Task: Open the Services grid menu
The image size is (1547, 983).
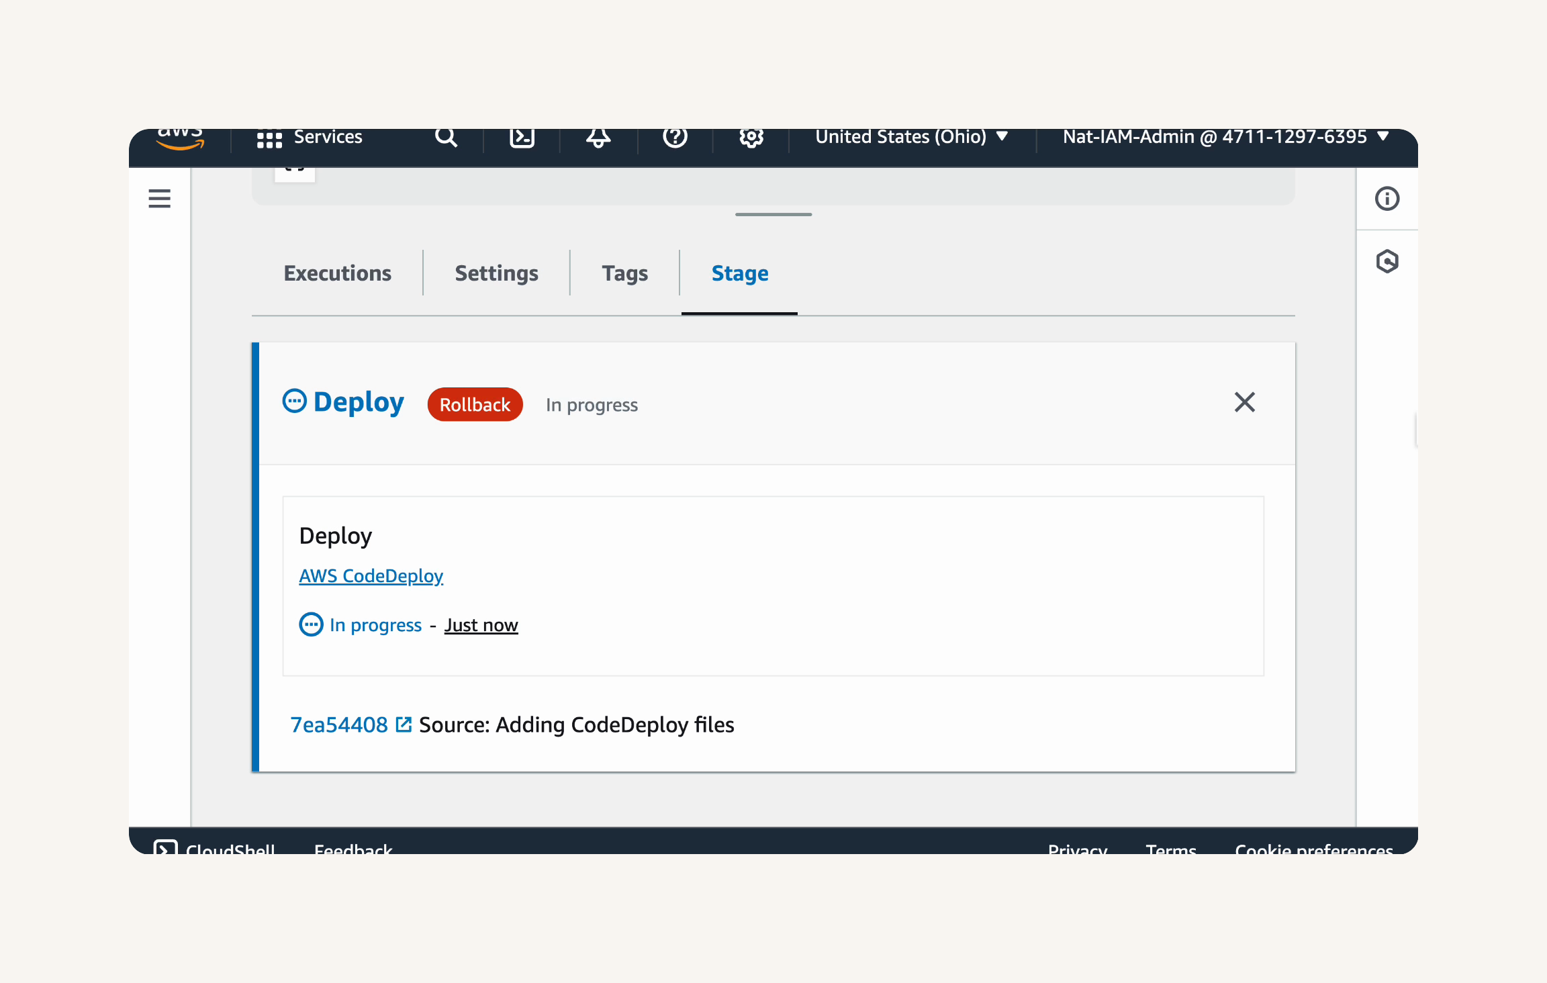Action: tap(269, 139)
